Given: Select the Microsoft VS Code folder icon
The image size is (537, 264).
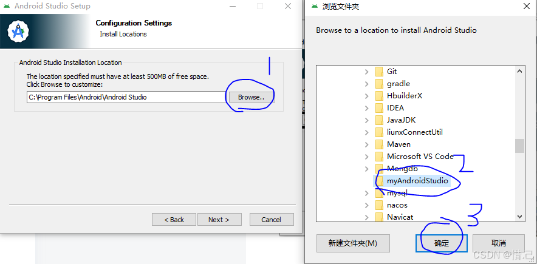Looking at the screenshot, I should [379, 157].
